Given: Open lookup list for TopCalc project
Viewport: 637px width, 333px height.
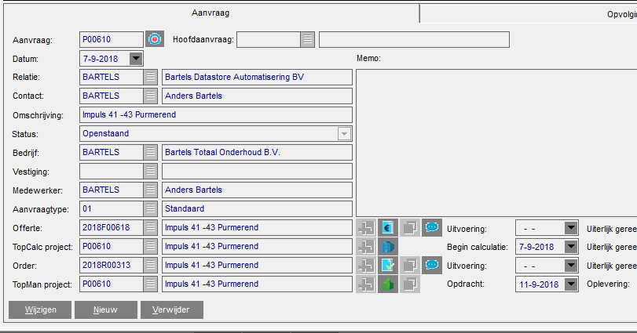Looking at the screenshot, I should click(150, 246).
